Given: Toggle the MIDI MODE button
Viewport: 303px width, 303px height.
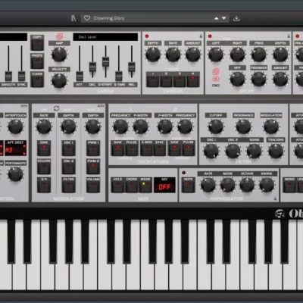Looking at the screenshot, I should 145,185.
